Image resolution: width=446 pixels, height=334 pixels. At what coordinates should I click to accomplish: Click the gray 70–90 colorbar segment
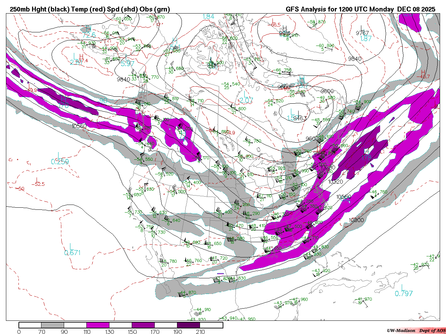(53, 325)
